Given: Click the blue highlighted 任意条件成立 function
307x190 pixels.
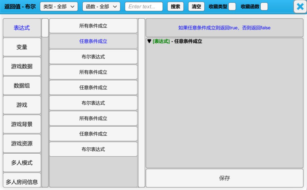Looking at the screenshot, I should [93, 41].
